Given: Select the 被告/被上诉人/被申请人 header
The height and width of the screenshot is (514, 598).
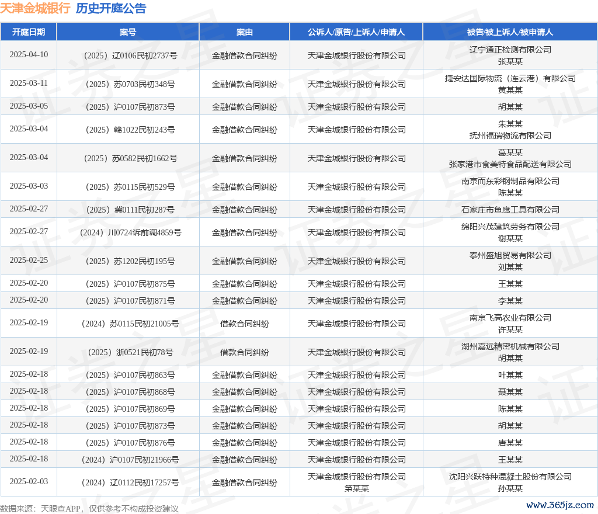Looking at the screenshot, I should [510, 32].
